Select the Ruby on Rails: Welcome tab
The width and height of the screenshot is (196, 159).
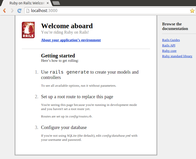pos(26,3)
